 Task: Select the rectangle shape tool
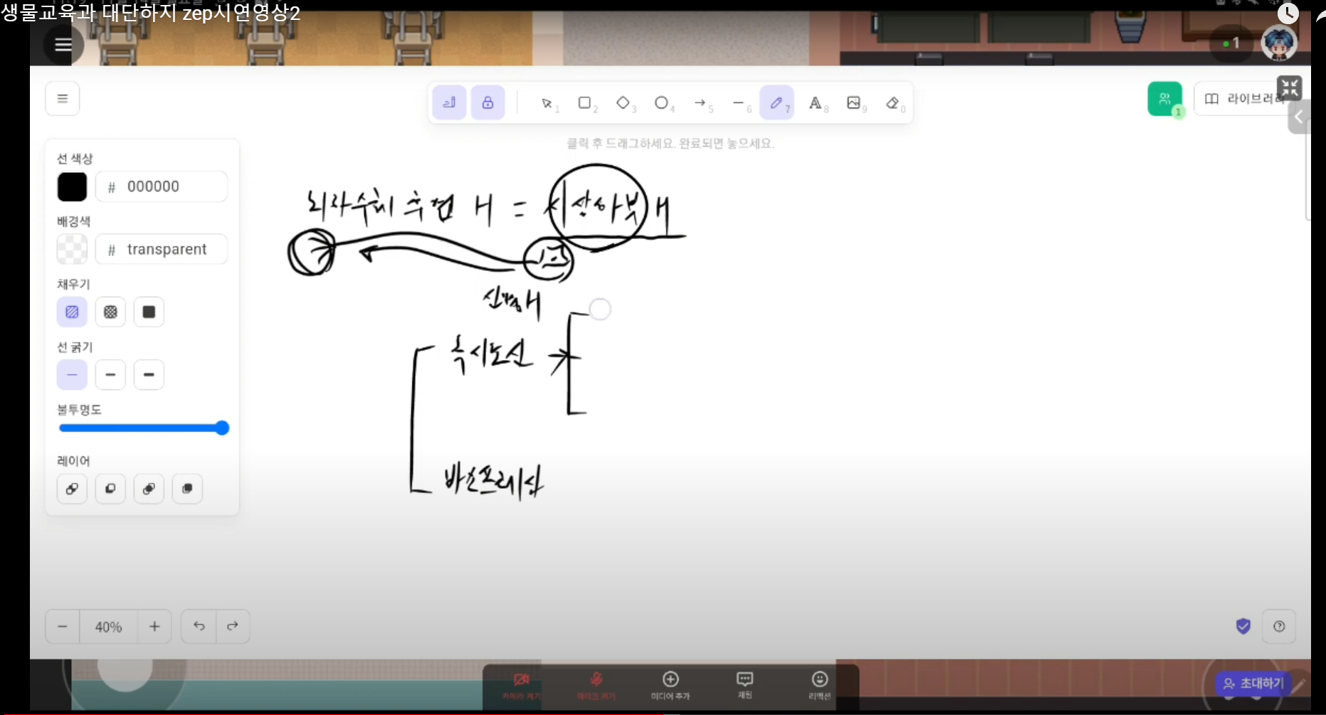[x=584, y=103]
